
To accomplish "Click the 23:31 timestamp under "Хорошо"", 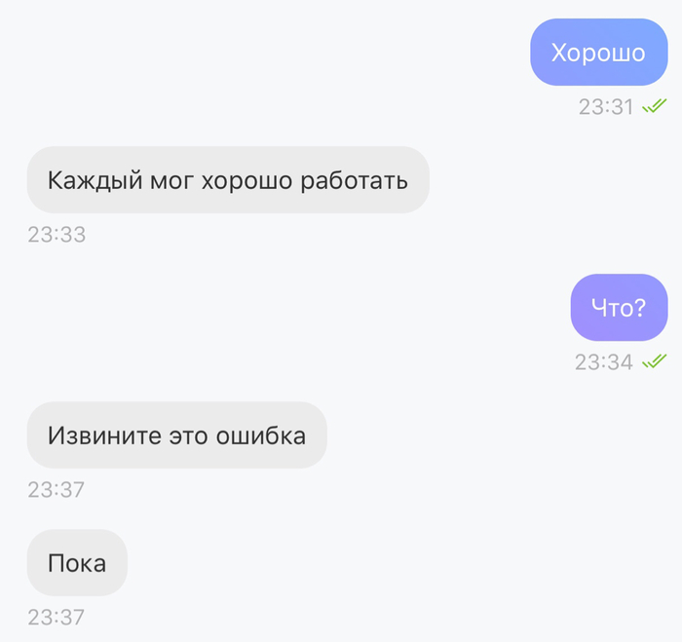I will (x=606, y=107).
